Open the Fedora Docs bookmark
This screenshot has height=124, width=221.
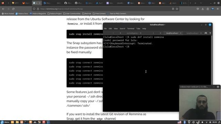22,14
